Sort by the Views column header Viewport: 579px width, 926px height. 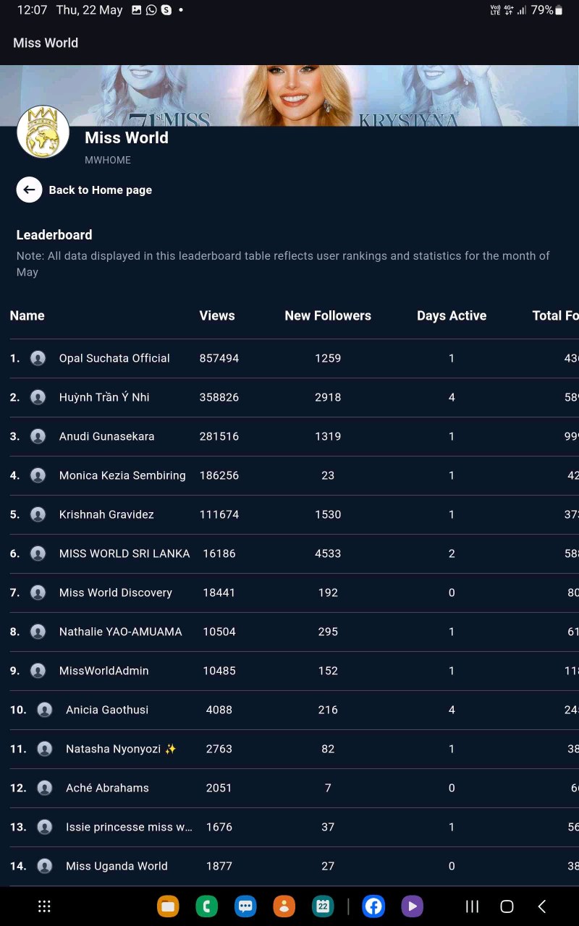coord(217,315)
